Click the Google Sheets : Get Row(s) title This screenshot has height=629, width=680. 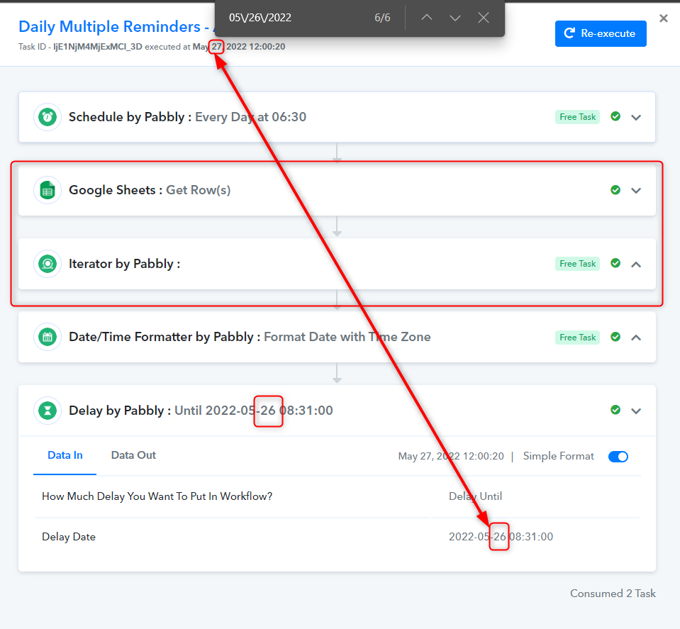[150, 190]
